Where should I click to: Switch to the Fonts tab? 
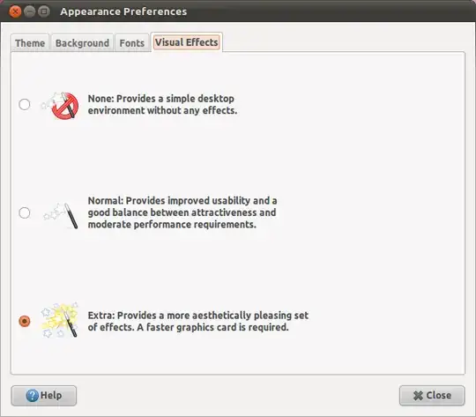131,43
